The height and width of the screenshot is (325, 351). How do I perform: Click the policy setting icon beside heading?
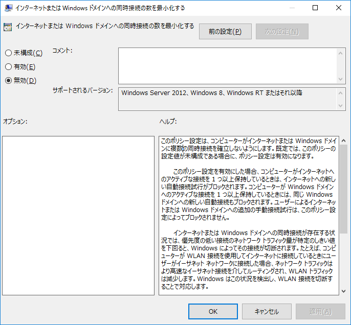pyautogui.click(x=8, y=27)
